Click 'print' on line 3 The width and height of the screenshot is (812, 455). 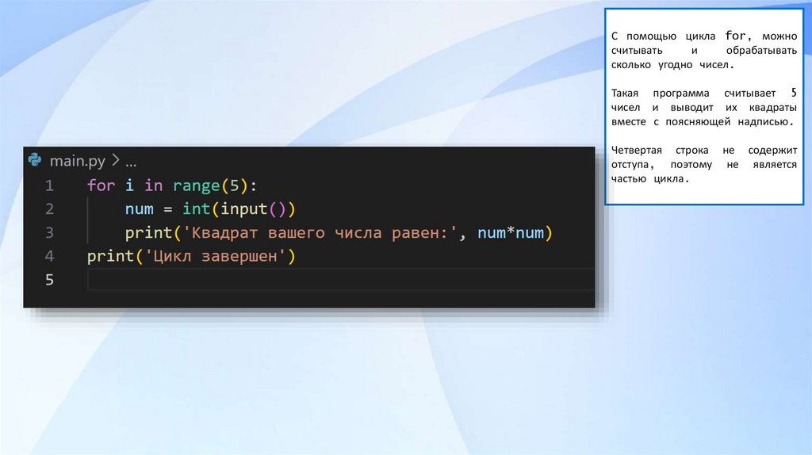point(149,233)
